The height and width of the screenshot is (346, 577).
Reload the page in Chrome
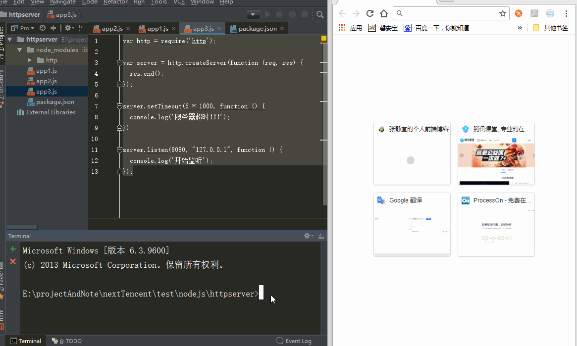369,13
